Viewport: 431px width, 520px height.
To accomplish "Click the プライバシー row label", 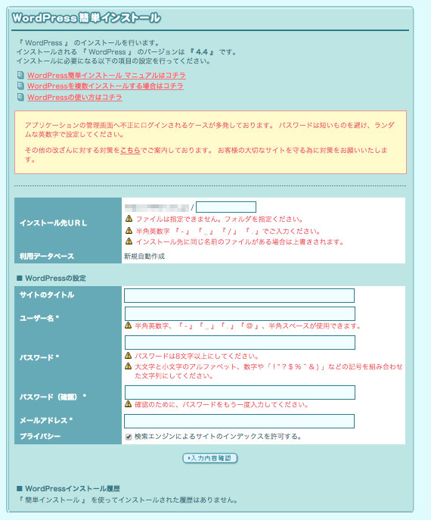I will pyautogui.click(x=40, y=437).
